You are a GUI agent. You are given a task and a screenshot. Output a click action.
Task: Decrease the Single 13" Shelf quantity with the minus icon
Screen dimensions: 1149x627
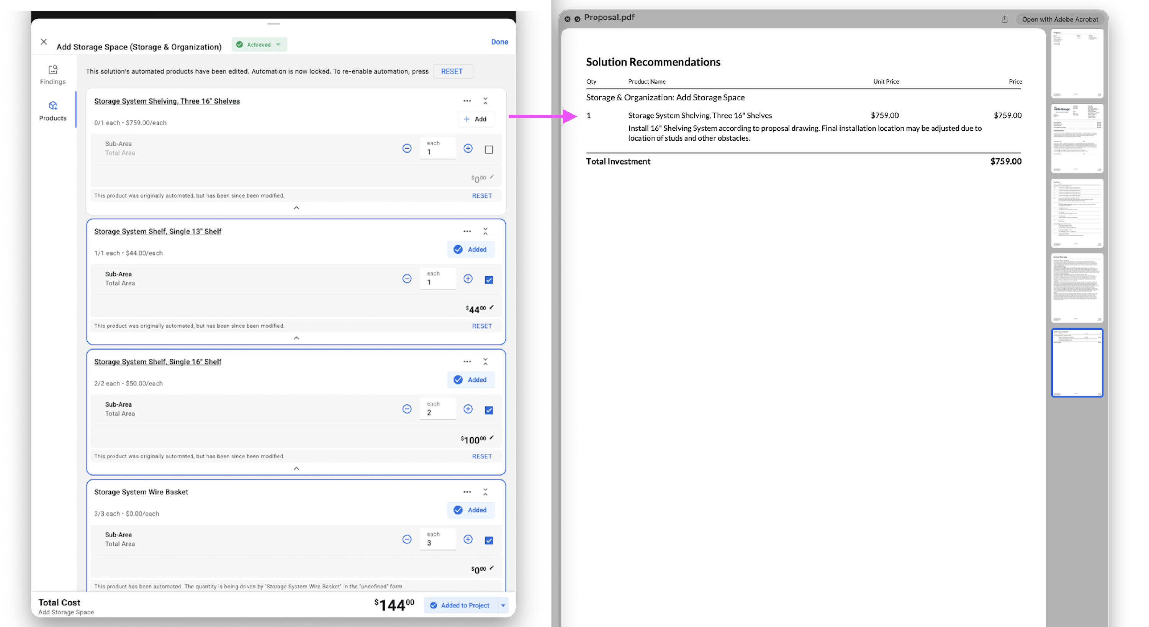point(406,279)
